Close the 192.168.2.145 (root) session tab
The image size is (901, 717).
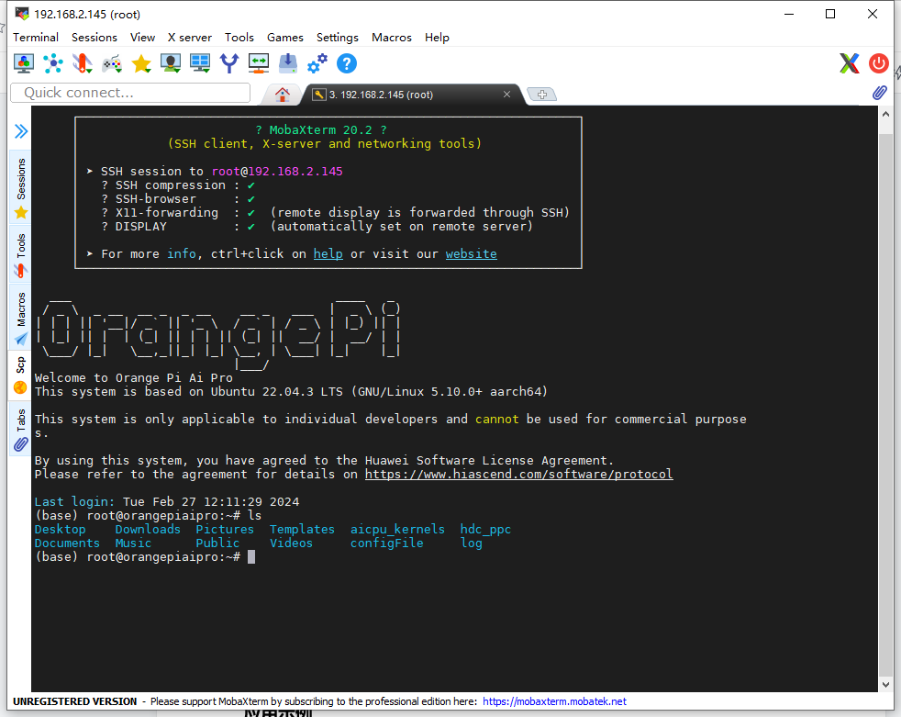pyautogui.click(x=506, y=95)
